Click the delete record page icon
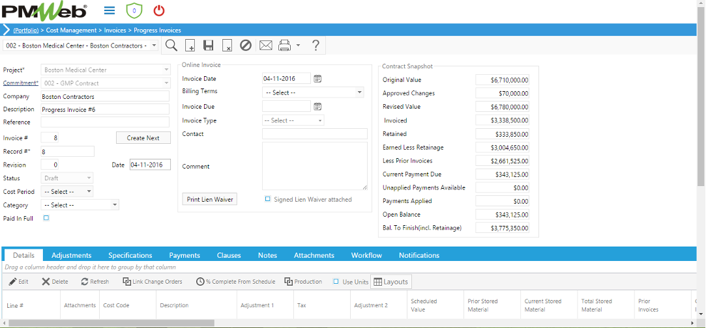The height and width of the screenshot is (328, 706). (228, 46)
